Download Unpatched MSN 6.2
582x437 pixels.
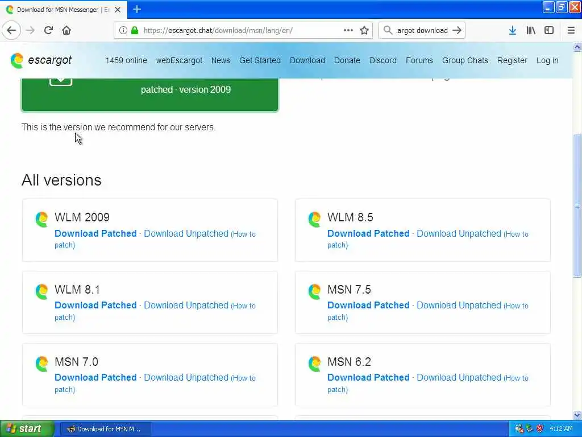point(459,378)
